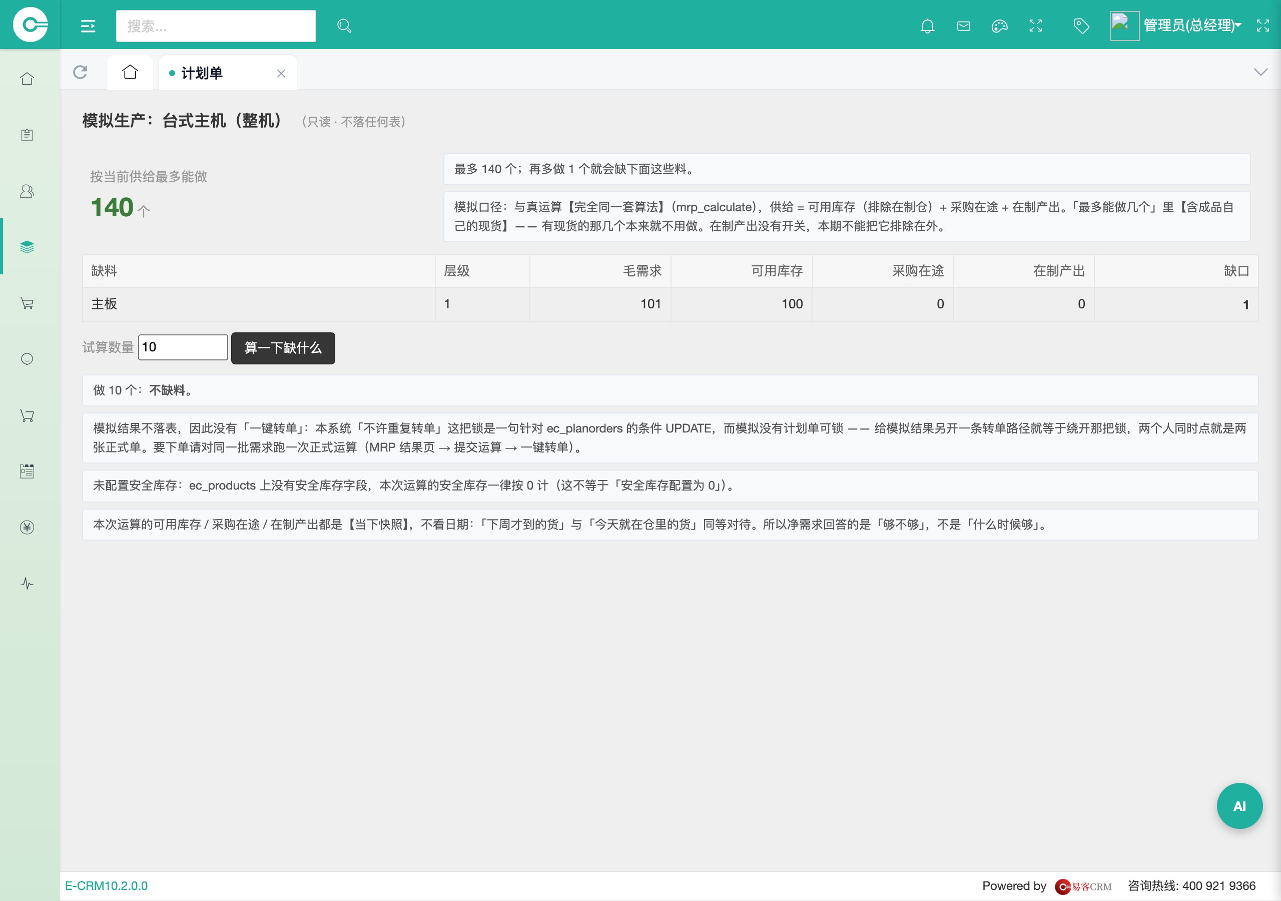1281x901 pixels.
Task: Open sidebar yen finance icon
Action: coord(27,528)
